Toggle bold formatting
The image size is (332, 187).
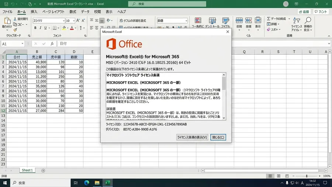pyautogui.click(x=35, y=28)
